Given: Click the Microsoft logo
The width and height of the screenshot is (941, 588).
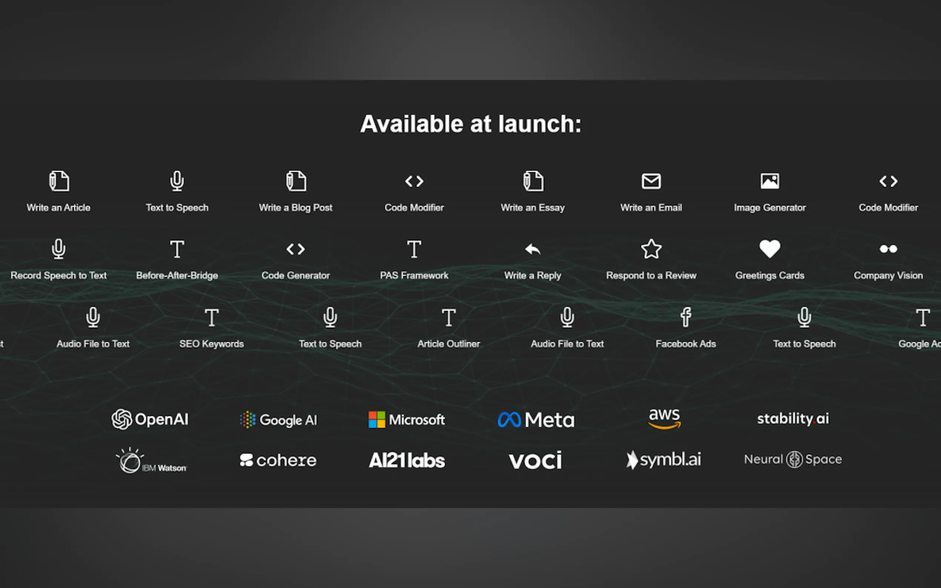Looking at the screenshot, I should point(406,420).
